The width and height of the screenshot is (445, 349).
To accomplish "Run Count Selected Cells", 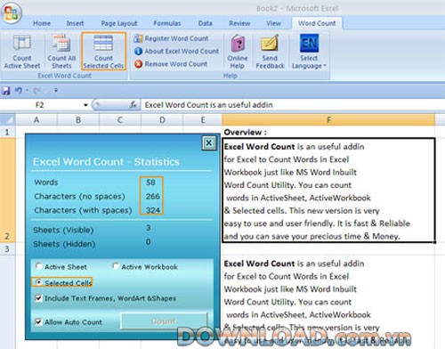I will (x=103, y=52).
